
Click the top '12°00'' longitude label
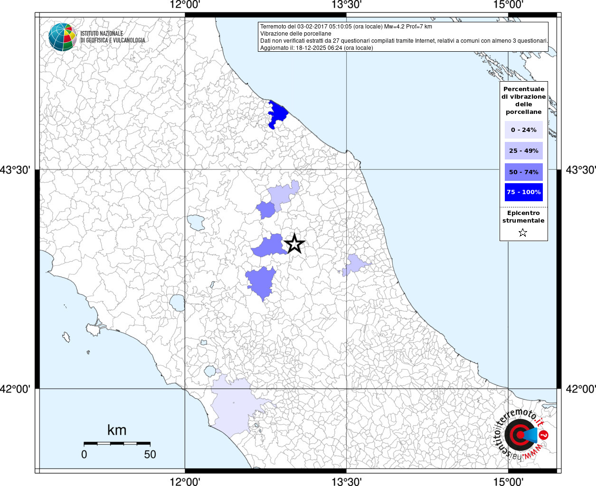185,5
